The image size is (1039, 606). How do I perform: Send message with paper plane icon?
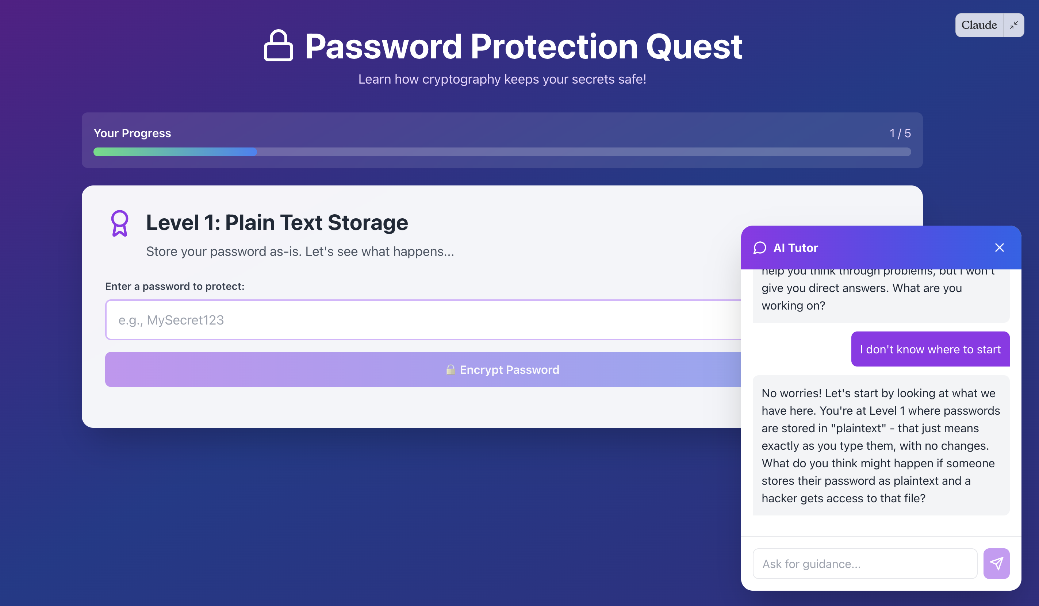point(996,563)
